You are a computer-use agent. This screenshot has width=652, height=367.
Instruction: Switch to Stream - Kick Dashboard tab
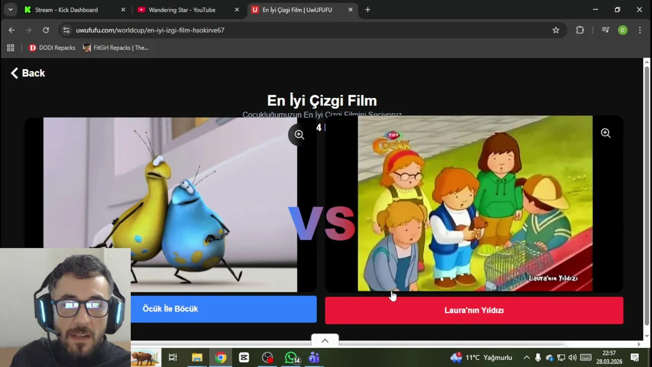point(74,10)
